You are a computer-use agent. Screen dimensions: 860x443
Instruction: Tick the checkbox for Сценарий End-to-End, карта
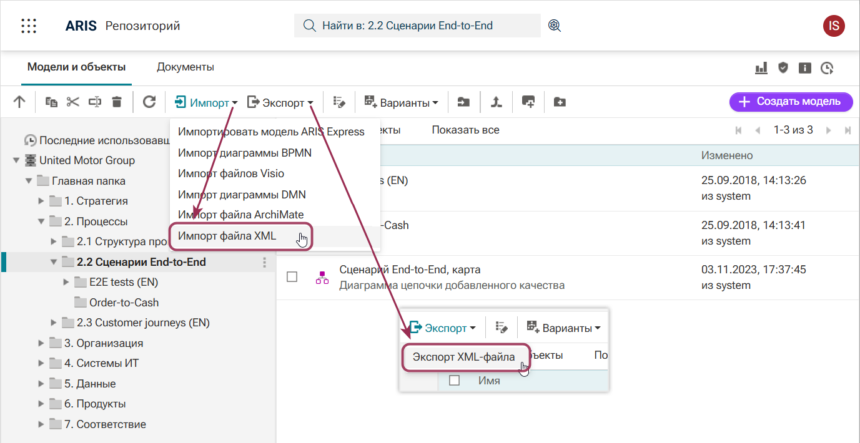292,277
